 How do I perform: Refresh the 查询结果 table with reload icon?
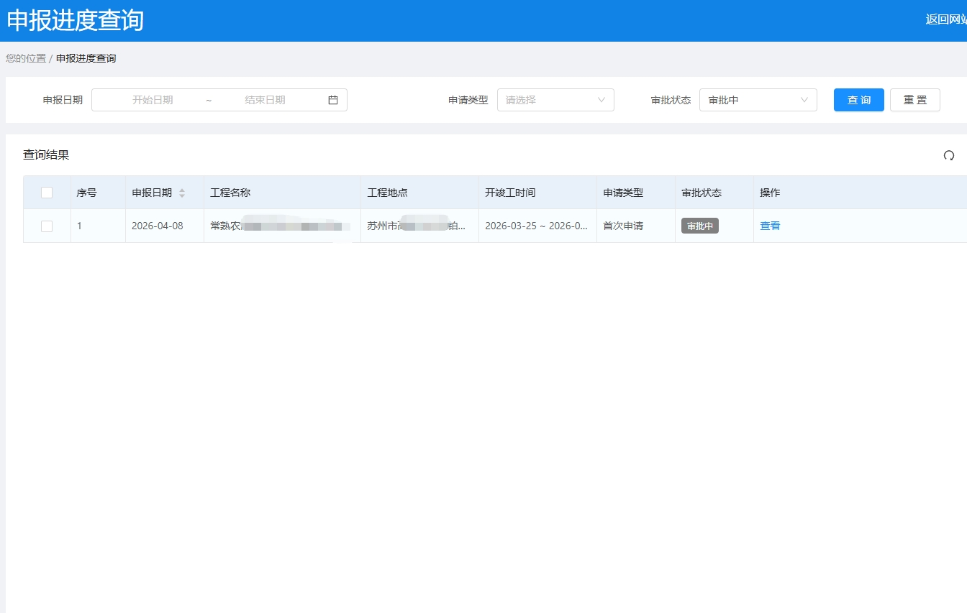[948, 155]
